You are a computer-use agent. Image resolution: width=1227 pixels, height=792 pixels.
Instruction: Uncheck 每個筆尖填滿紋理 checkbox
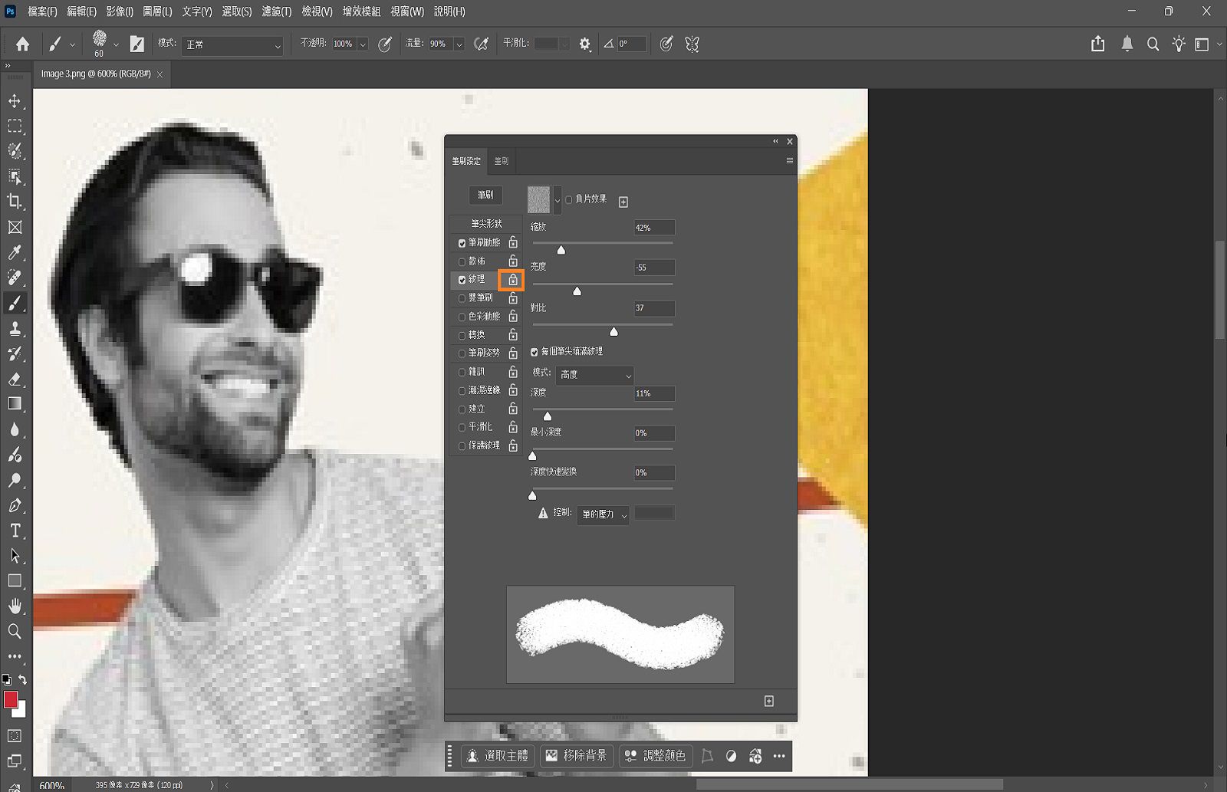point(535,352)
